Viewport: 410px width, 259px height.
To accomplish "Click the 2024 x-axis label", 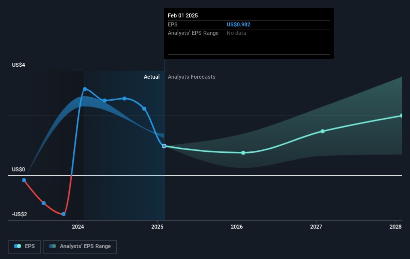I will (x=78, y=227).
